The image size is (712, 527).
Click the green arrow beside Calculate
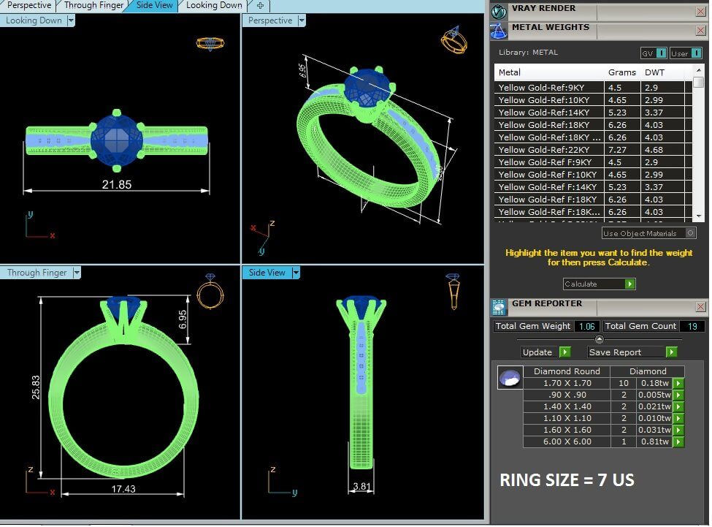point(629,284)
